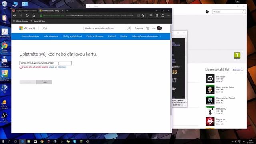Click the disabled submit button left of Zrušit

28,82
